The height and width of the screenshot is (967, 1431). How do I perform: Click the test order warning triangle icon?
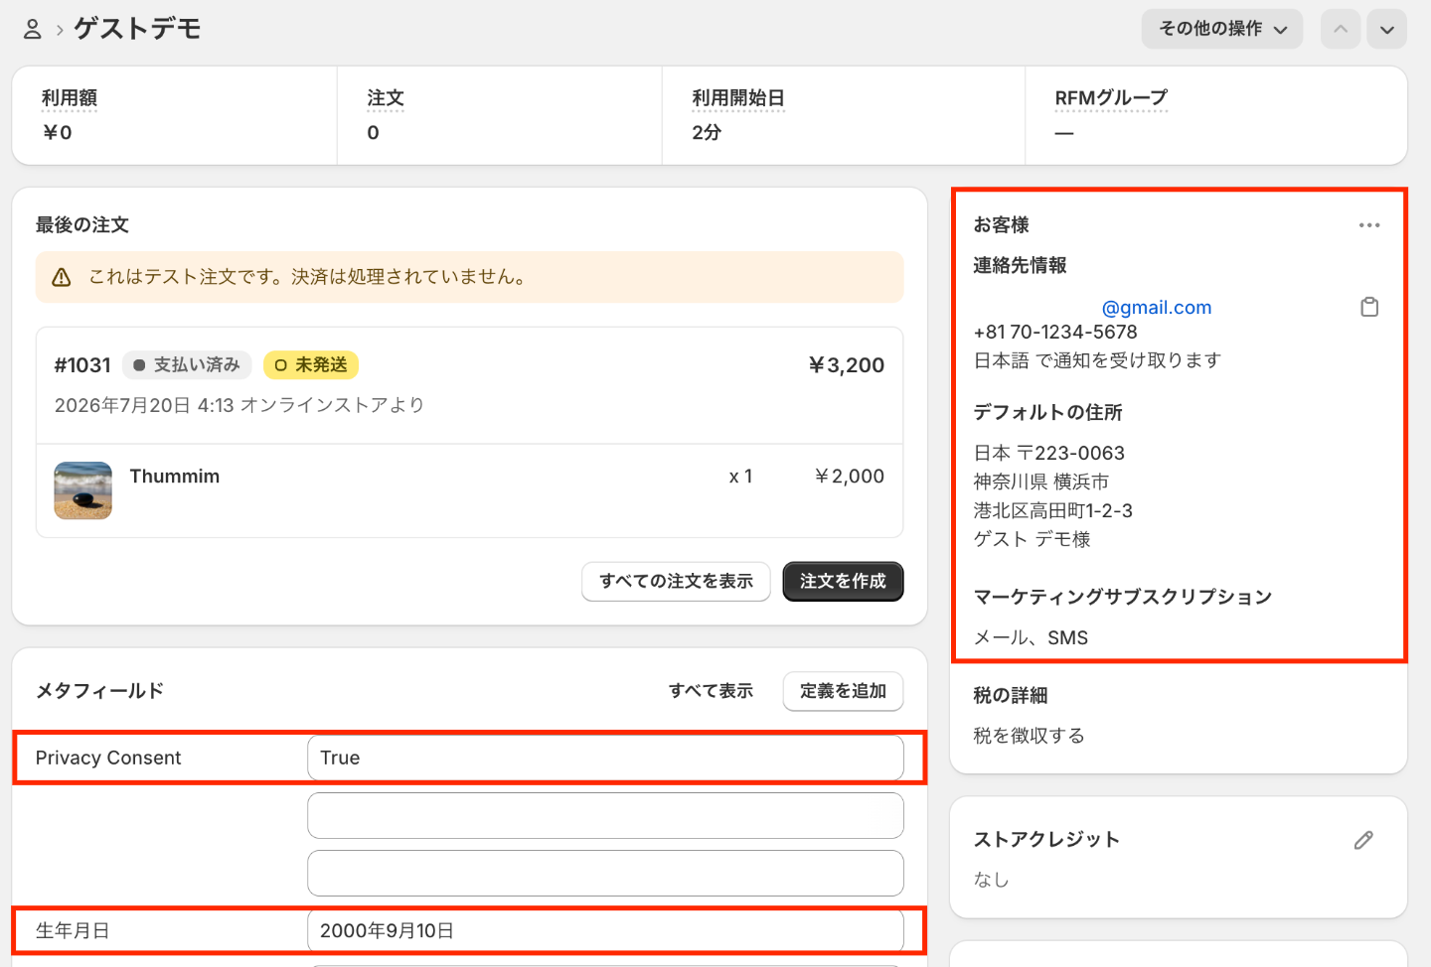pos(62,277)
